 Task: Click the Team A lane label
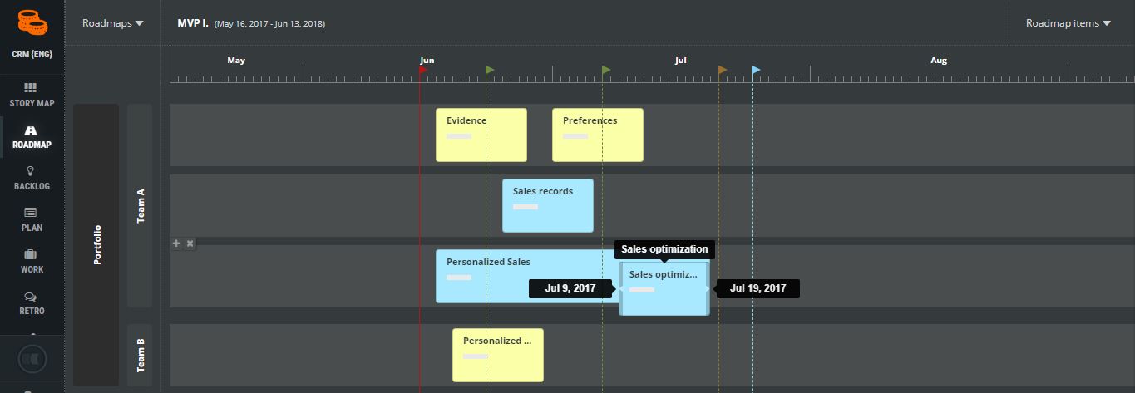(140, 205)
